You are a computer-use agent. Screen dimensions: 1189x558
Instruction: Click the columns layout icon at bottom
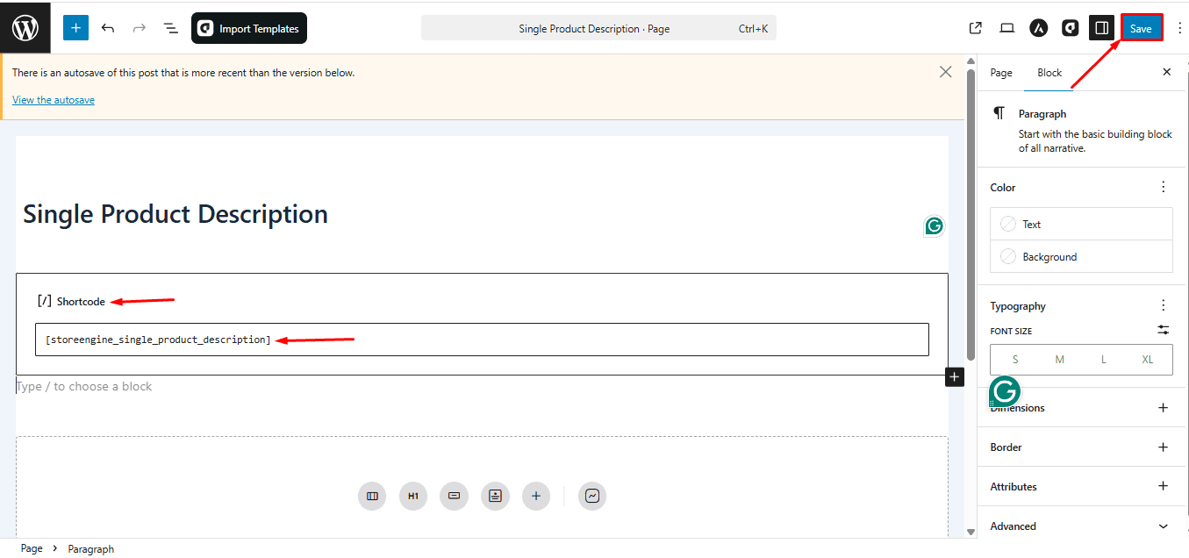tap(371, 496)
